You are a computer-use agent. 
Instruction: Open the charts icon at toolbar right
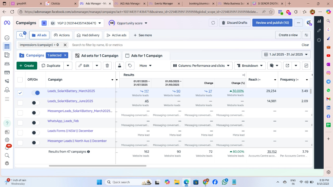[306, 66]
